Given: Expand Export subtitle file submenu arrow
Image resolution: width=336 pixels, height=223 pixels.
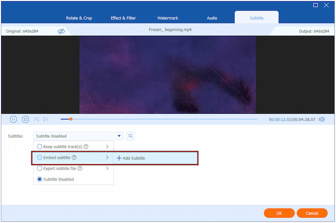Looking at the screenshot, I should [107, 169].
